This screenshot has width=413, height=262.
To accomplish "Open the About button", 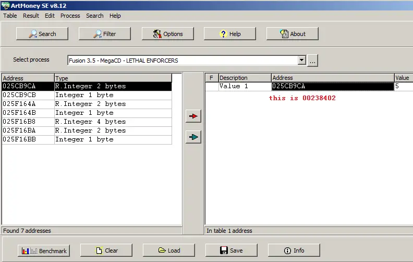I will (293, 34).
